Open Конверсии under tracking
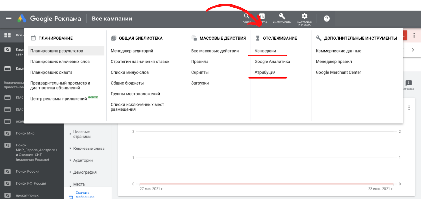Viewport: 421px width, 210px height. pos(265,51)
